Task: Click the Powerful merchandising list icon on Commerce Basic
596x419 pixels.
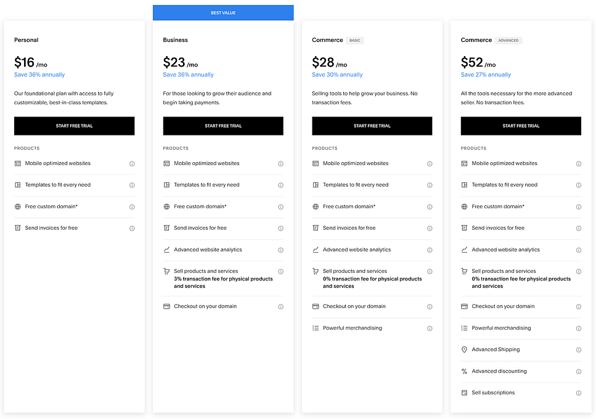Action: point(315,328)
